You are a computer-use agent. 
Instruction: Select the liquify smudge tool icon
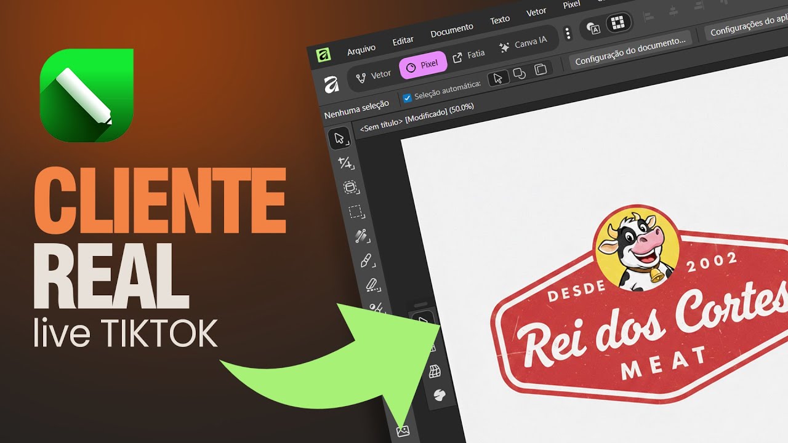[440, 394]
